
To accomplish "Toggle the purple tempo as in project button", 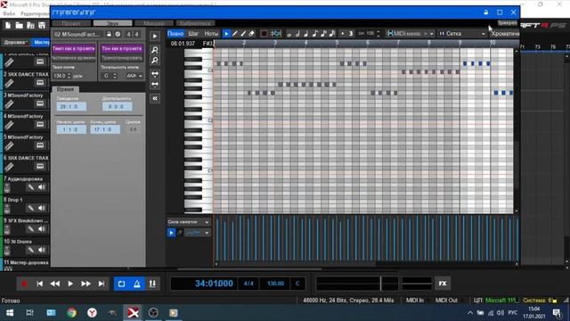I will pos(74,48).
